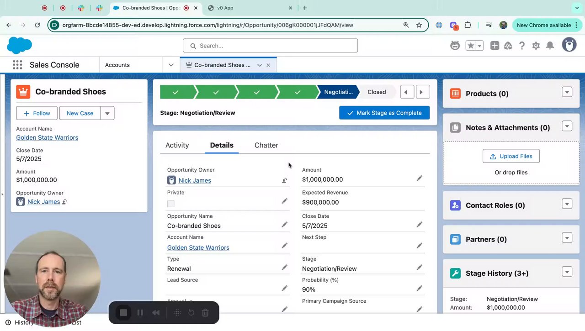This screenshot has width=585, height=331.
Task: Click the Salesforce cloud logo
Action: pos(20,46)
